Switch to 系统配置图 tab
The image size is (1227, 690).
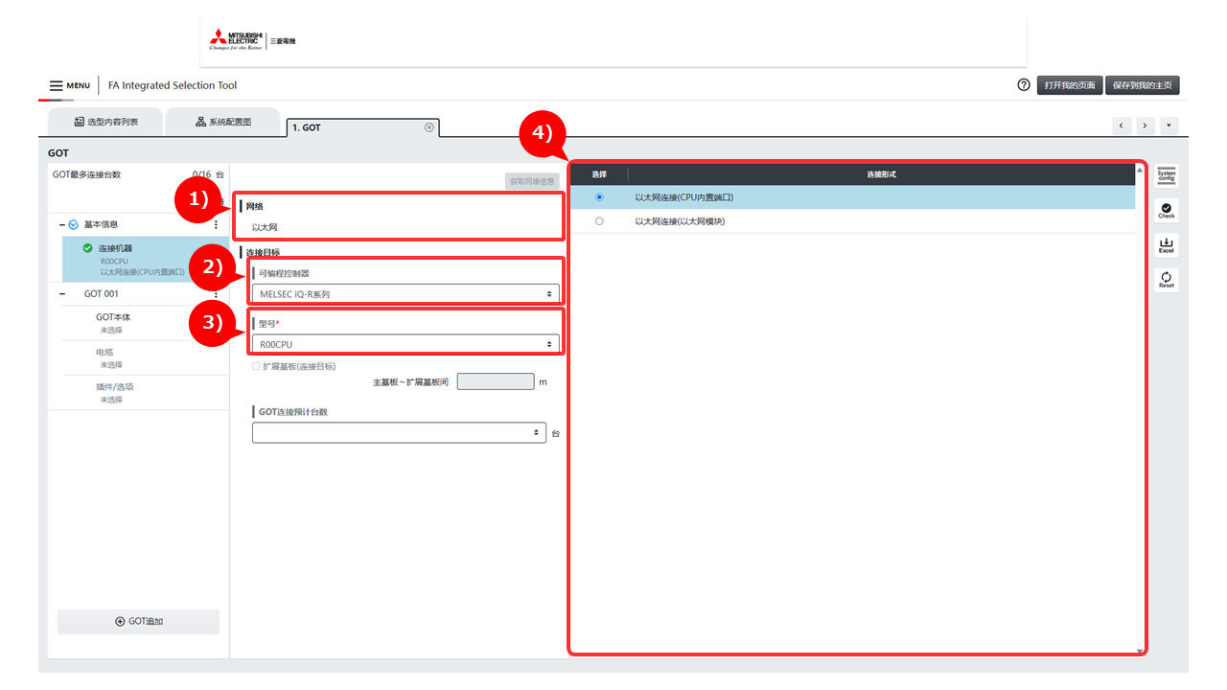pyautogui.click(x=222, y=123)
